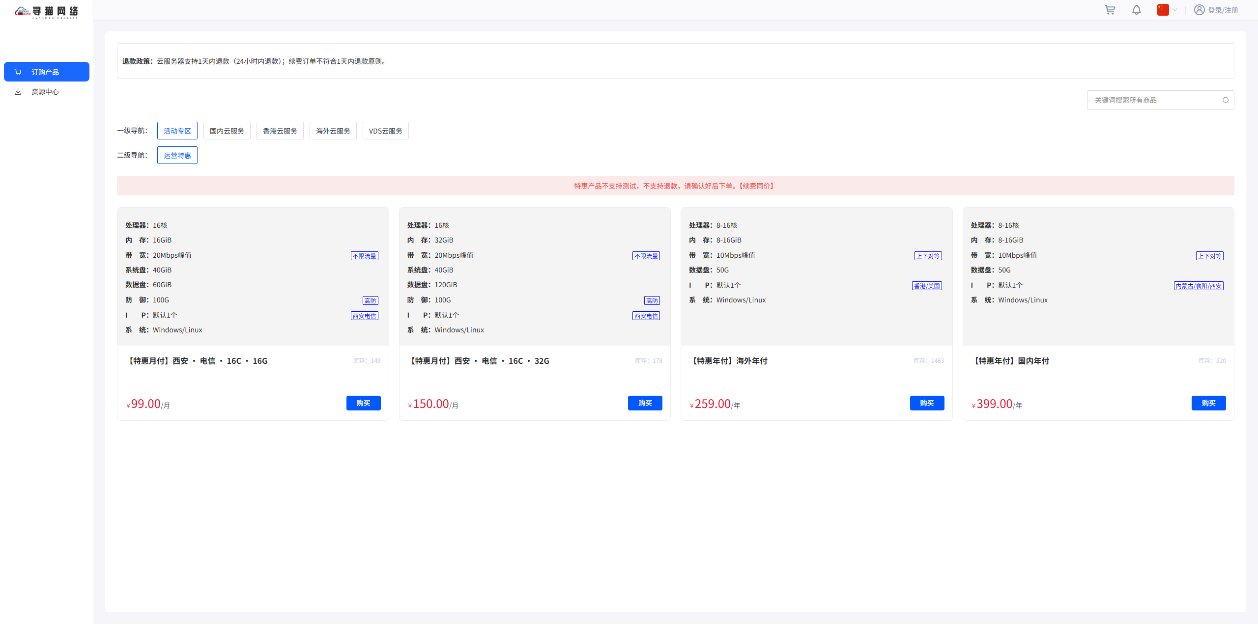The height and width of the screenshot is (624, 1258).
Task: Buy the 399.00/年 国内年付 plan
Action: pos(1209,403)
